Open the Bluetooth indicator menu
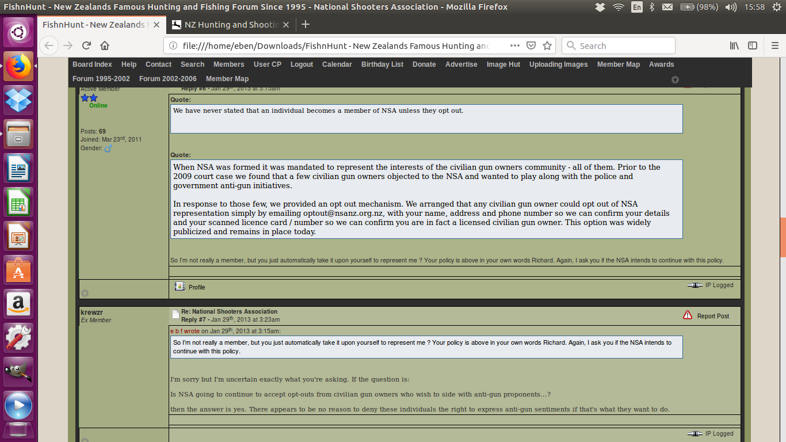This screenshot has width=786, height=442. pos(652,7)
